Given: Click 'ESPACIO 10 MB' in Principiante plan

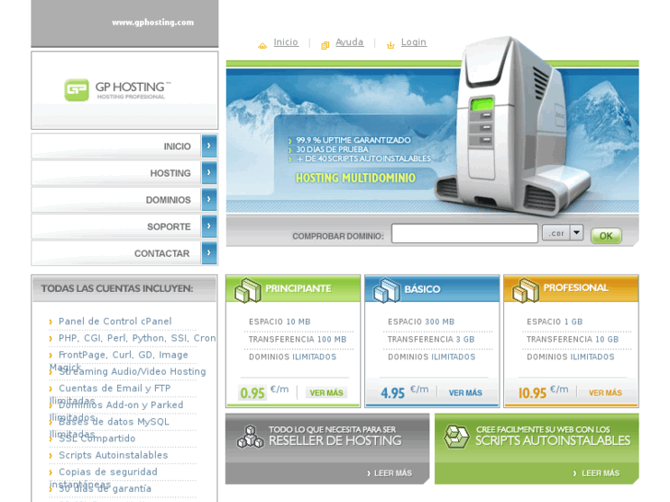Looking at the screenshot, I should [279, 321].
